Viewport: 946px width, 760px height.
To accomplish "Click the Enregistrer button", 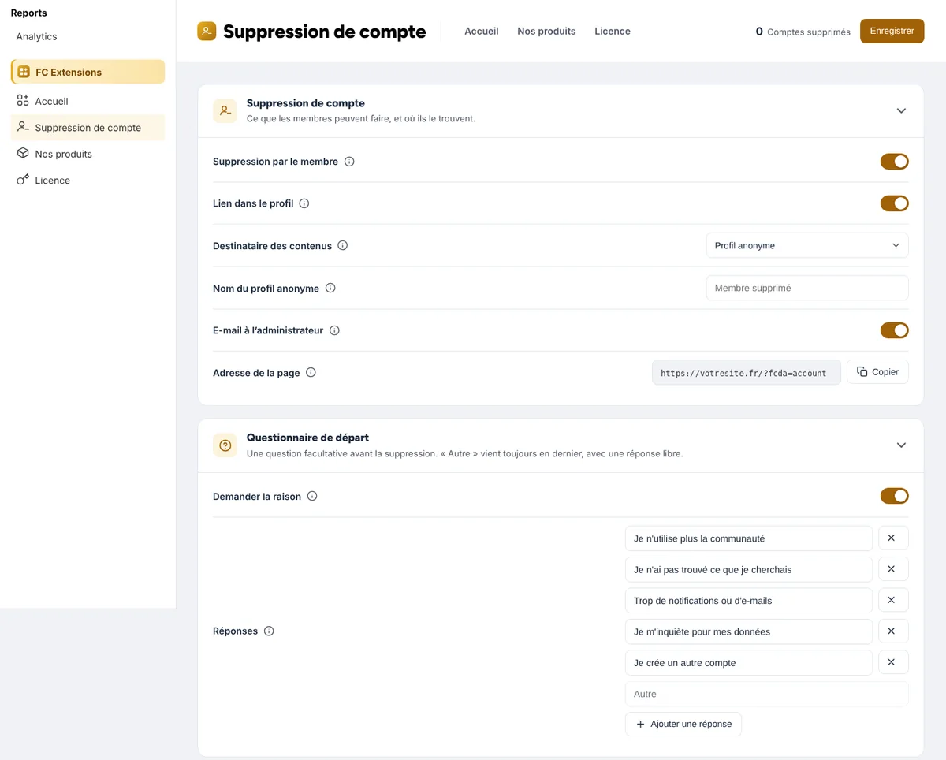I will [892, 32].
